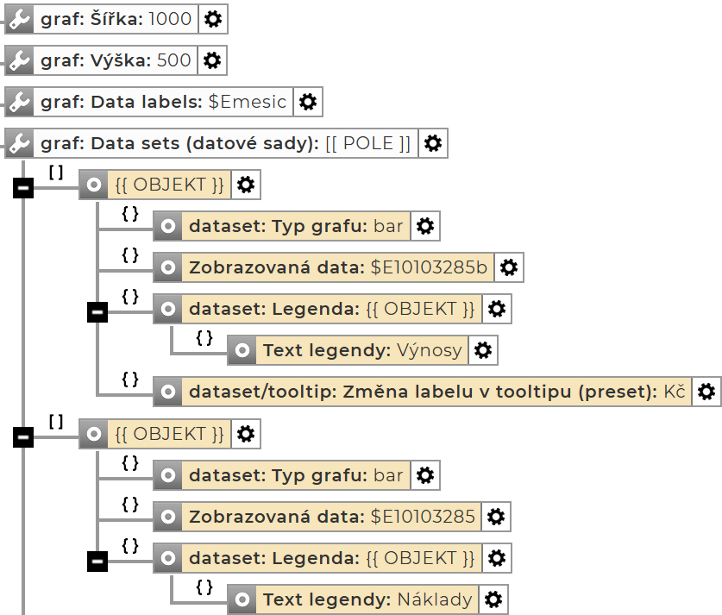Click wrench icon of graf: Data labels
This screenshot has height=615, width=722.
pos(19,102)
